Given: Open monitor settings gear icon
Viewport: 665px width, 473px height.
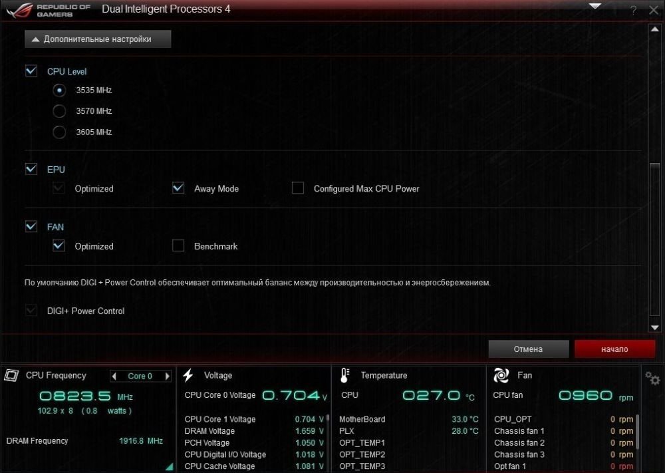Looking at the screenshot, I should point(653,379).
